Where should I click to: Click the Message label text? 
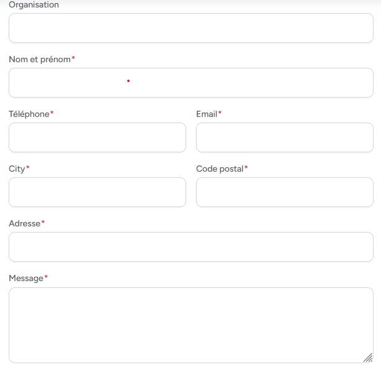click(x=26, y=278)
